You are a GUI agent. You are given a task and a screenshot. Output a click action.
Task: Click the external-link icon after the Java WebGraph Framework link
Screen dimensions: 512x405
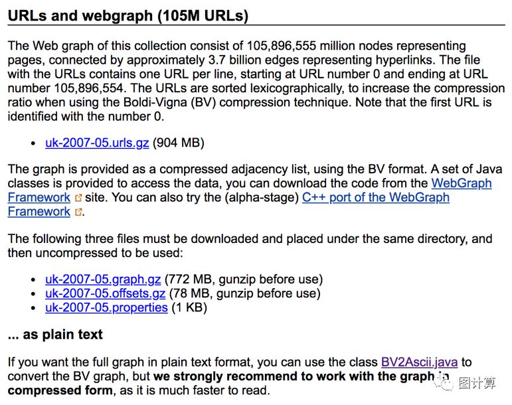point(79,198)
